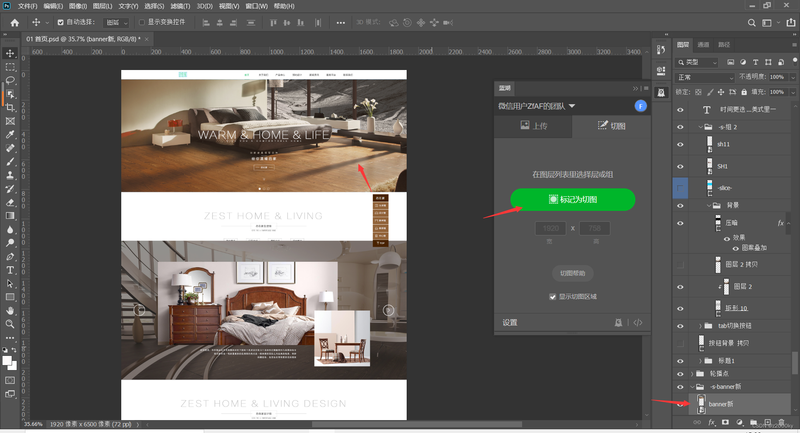This screenshot has width=800, height=433.
Task: Select the Hand tool
Action: tap(10, 310)
